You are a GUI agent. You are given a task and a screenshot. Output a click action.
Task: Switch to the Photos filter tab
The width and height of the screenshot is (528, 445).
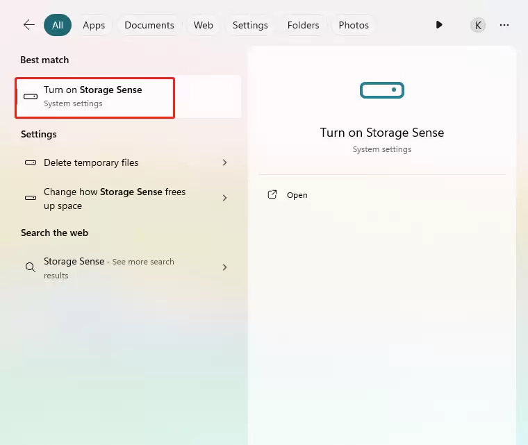click(354, 25)
